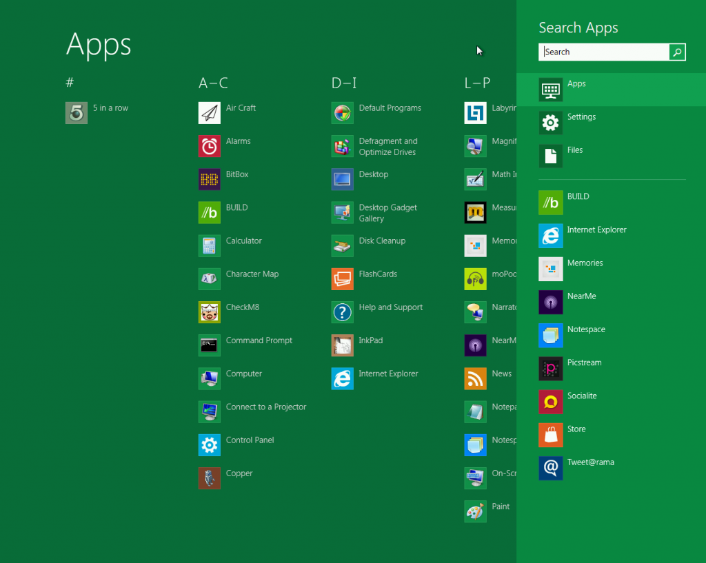Open the Narrator icon

[476, 312]
